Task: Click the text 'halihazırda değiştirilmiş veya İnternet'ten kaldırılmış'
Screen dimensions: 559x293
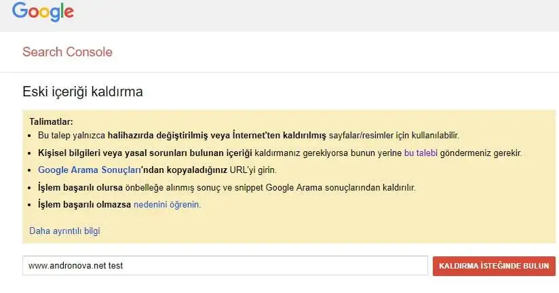Action: [x=217, y=136]
